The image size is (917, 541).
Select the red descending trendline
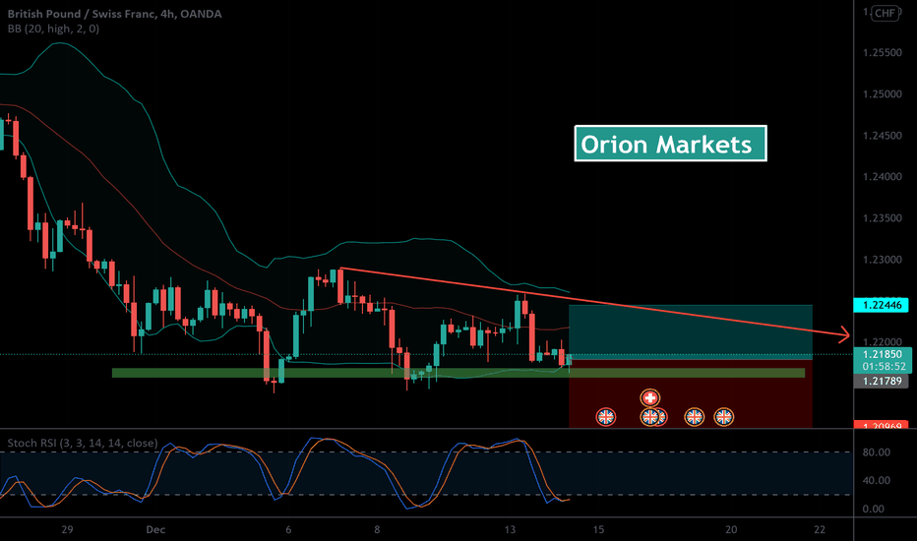click(593, 302)
